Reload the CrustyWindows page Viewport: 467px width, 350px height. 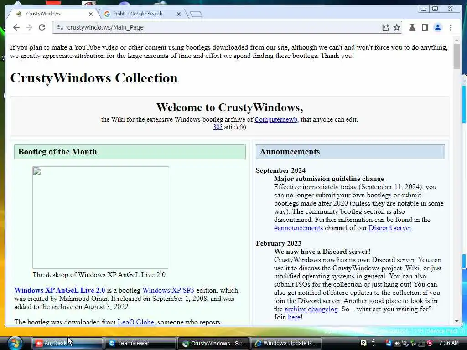pyautogui.click(x=42, y=27)
